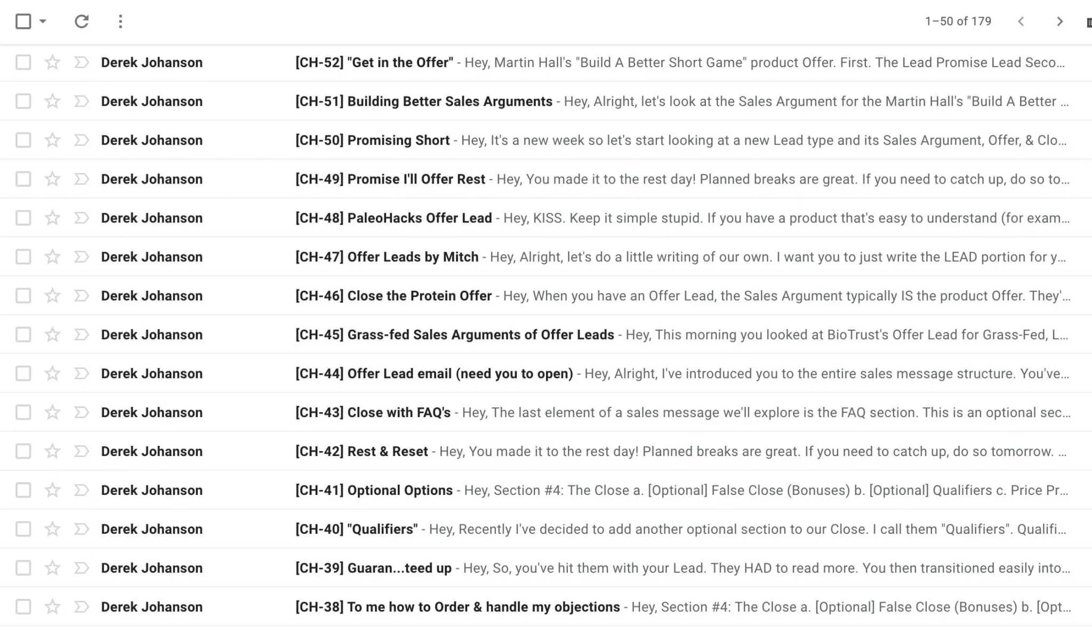Toggle the select-all checkbox in toolbar

click(23, 21)
